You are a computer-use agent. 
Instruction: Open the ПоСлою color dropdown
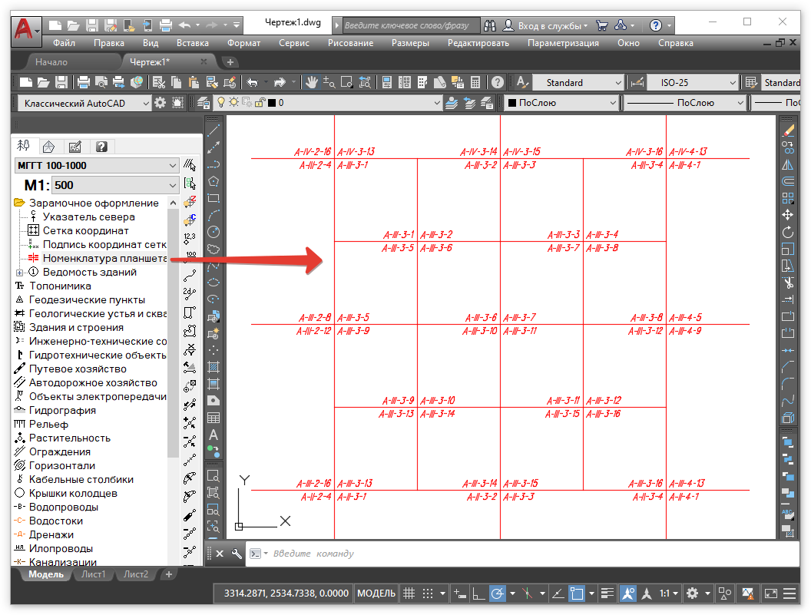coord(562,102)
